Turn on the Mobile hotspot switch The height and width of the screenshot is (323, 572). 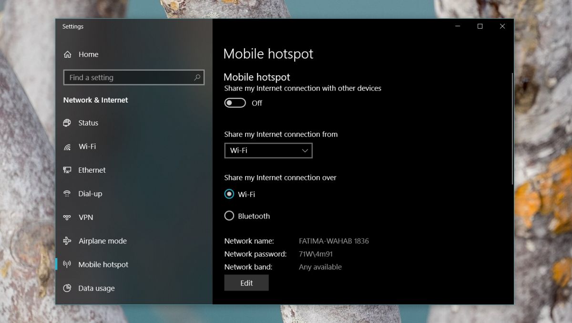pos(235,103)
